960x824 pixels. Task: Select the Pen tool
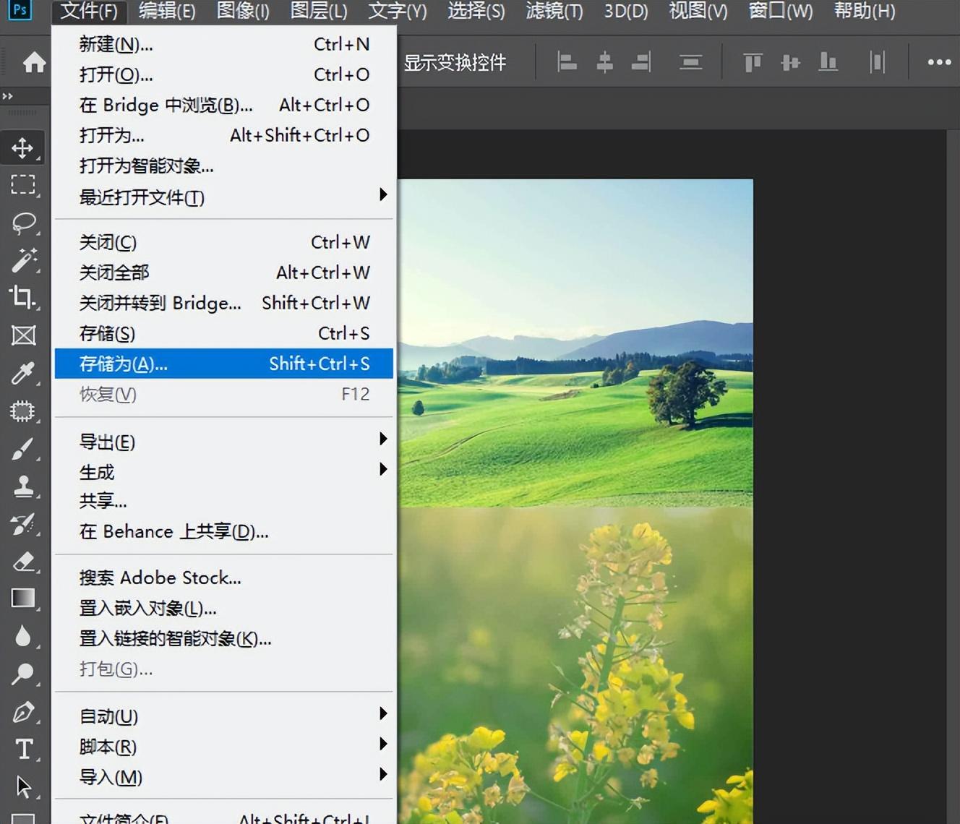point(22,712)
